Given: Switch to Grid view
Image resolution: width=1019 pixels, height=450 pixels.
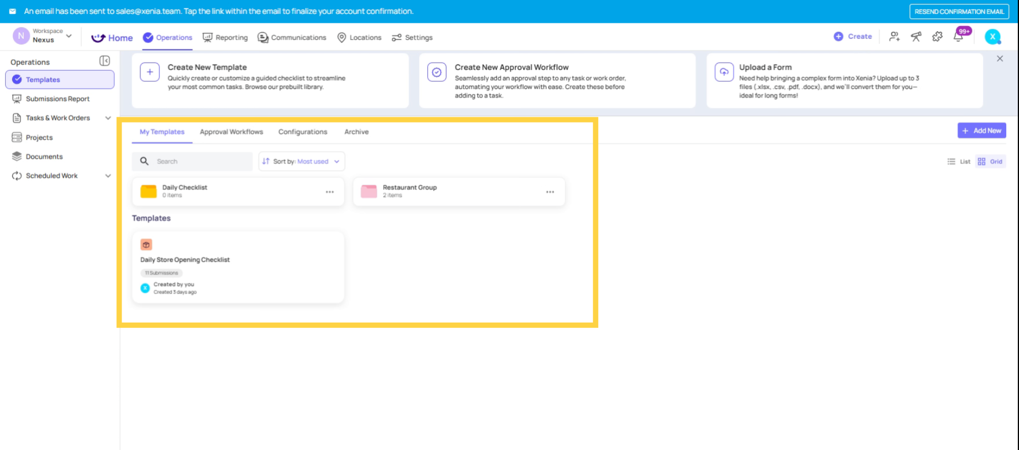Looking at the screenshot, I should 990,161.
